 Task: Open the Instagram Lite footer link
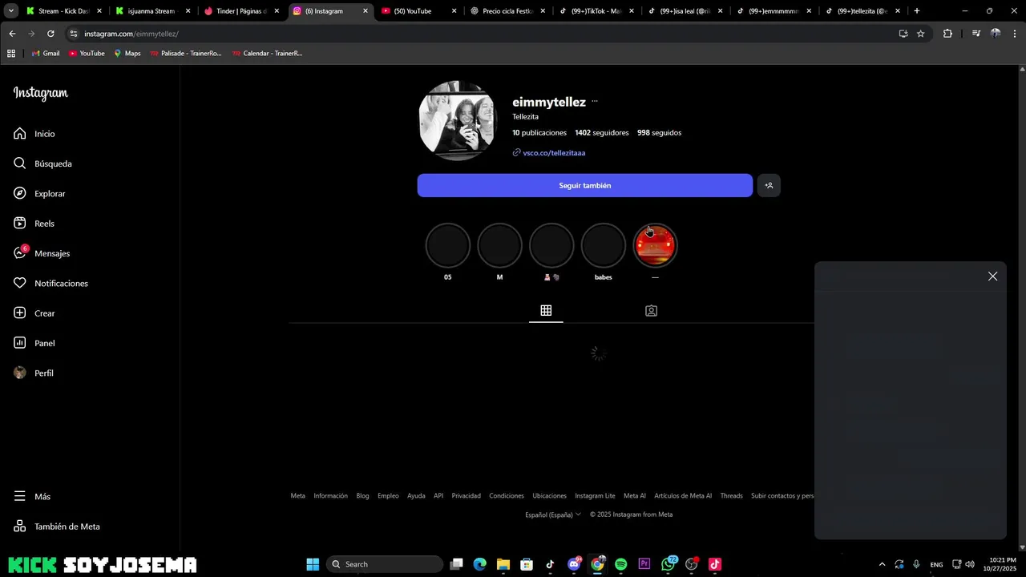click(595, 496)
